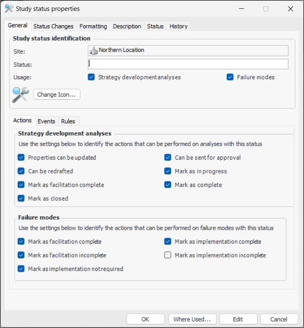Toggle Mark as facilitation incomplete

pyautogui.click(x=21, y=255)
